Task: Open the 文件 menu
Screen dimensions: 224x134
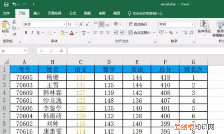Action: coord(6,13)
